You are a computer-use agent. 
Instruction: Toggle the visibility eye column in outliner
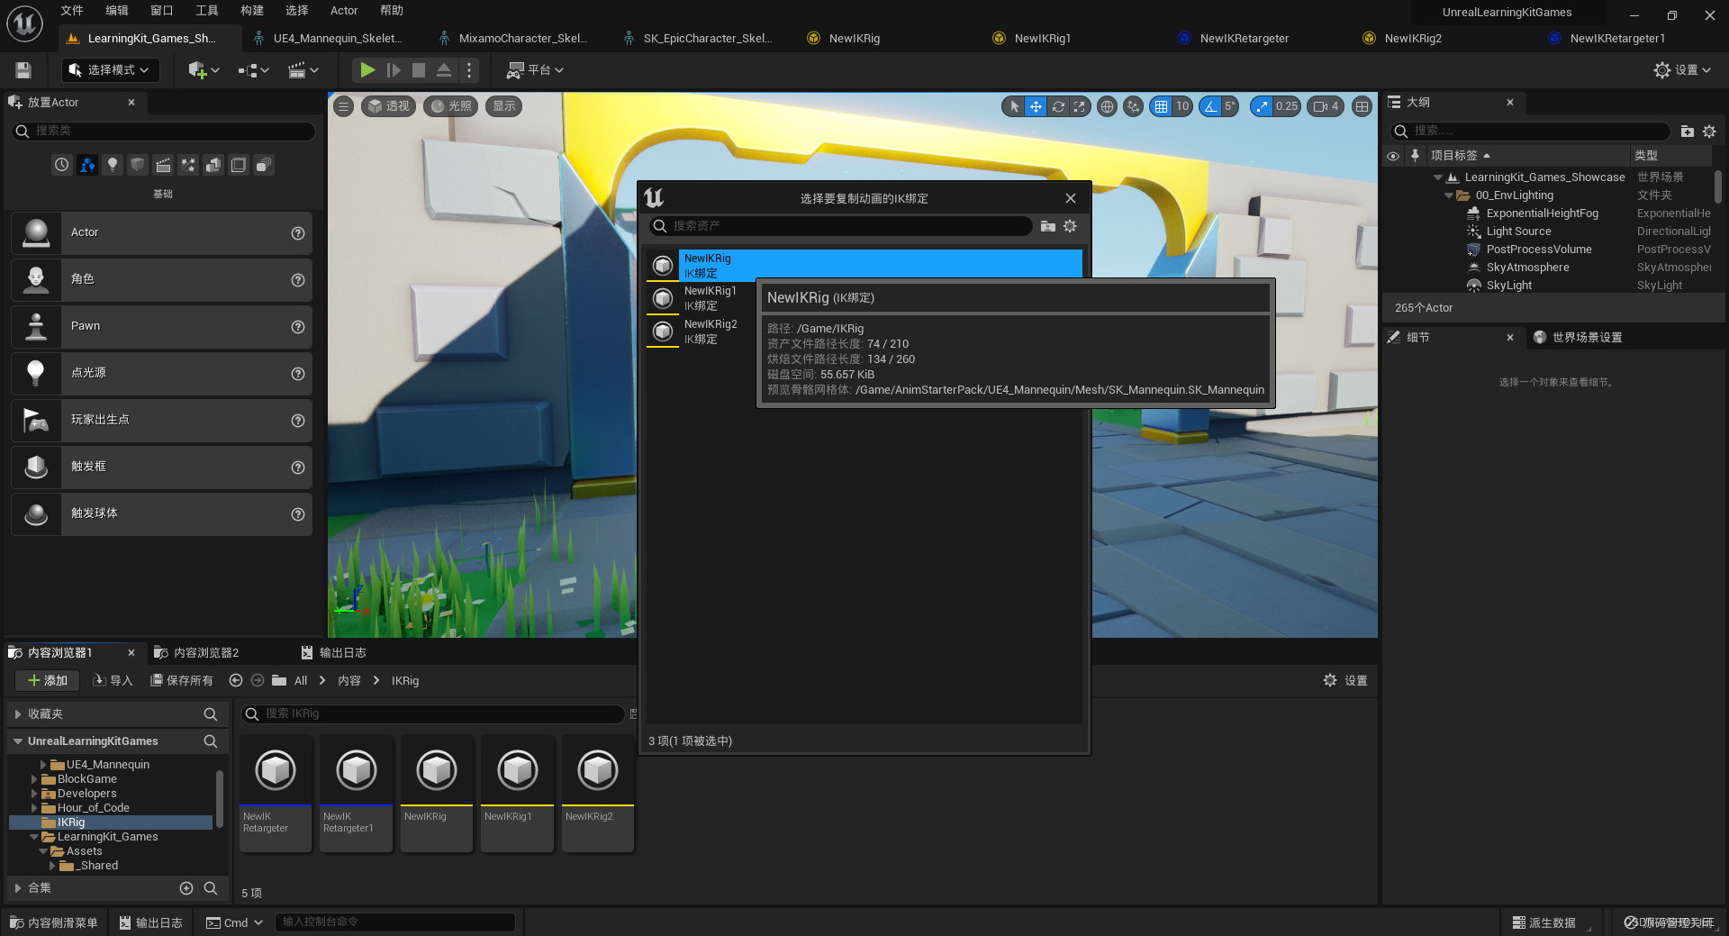pos(1393,156)
